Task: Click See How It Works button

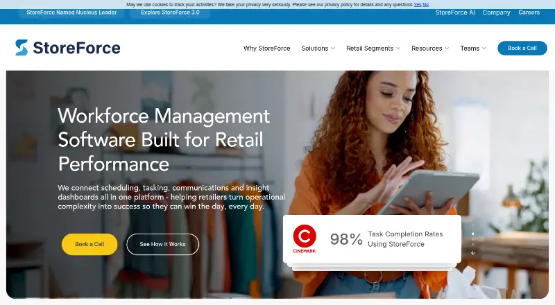Action: (162, 244)
